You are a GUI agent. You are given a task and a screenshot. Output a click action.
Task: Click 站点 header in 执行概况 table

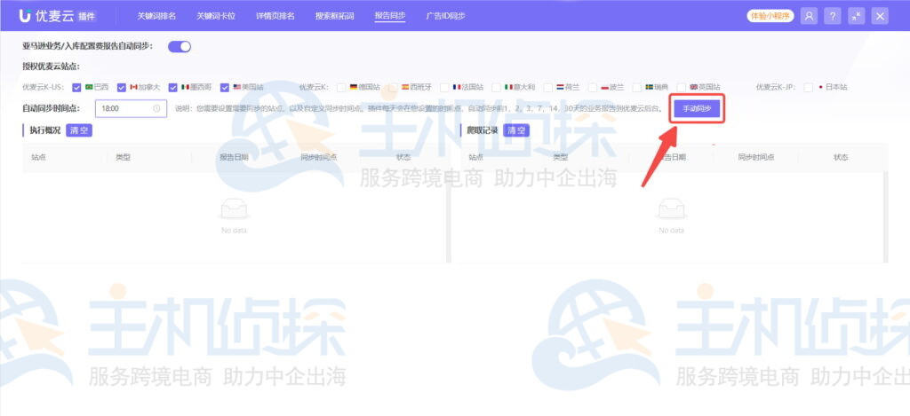pos(39,157)
